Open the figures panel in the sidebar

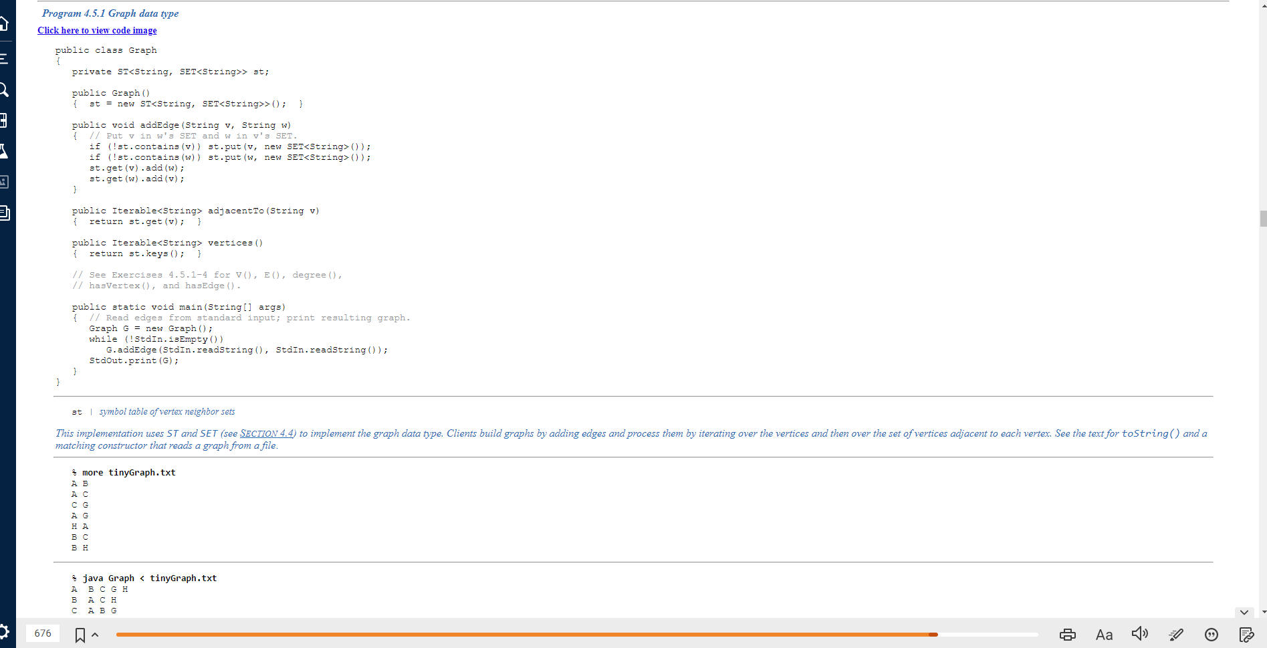point(5,181)
